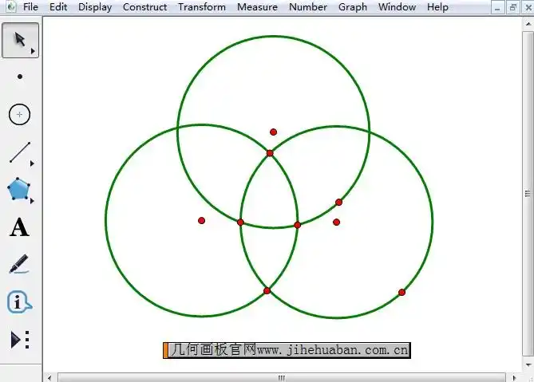This screenshot has height=382, width=534.
Task: Select the Information tool
Action: click(x=20, y=302)
